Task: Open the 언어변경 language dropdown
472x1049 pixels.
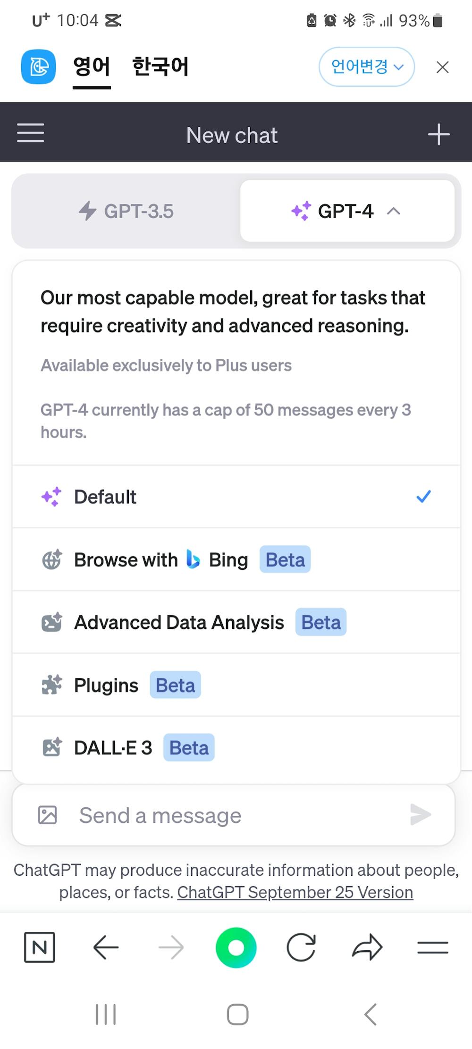Action: pyautogui.click(x=367, y=67)
